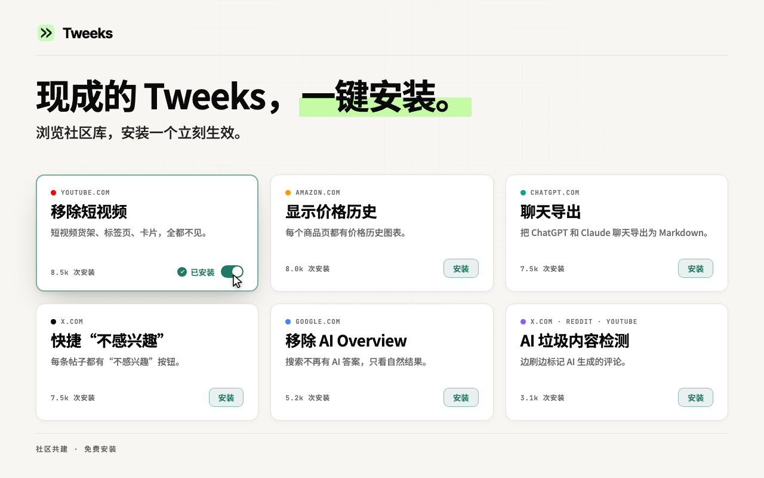The height and width of the screenshot is (478, 764).
Task: Install the 移除 AI Overview tweak
Action: point(461,397)
